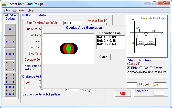This screenshot has width=172, height=108.
Task: Maximize the Anchor Bolt window
Action: pyautogui.click(x=155, y=3)
